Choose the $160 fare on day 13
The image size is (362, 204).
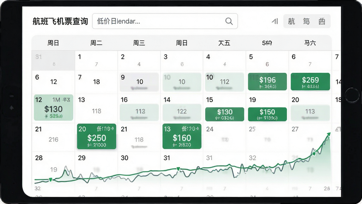coord(182,136)
